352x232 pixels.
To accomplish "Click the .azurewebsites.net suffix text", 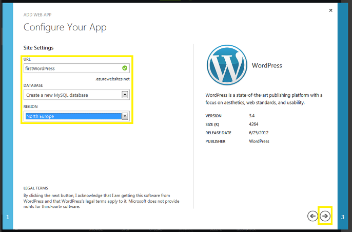I will [x=112, y=79].
